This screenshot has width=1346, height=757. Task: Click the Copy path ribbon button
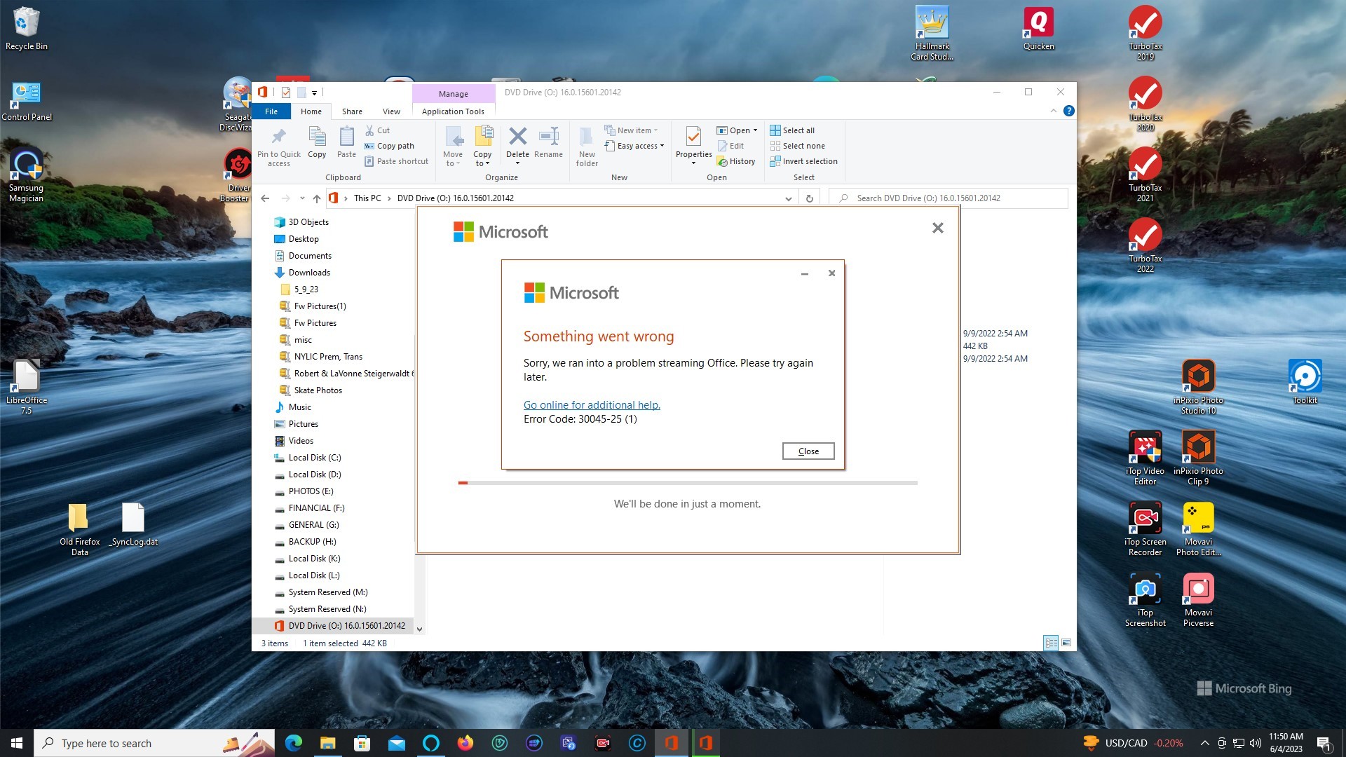[395, 146]
